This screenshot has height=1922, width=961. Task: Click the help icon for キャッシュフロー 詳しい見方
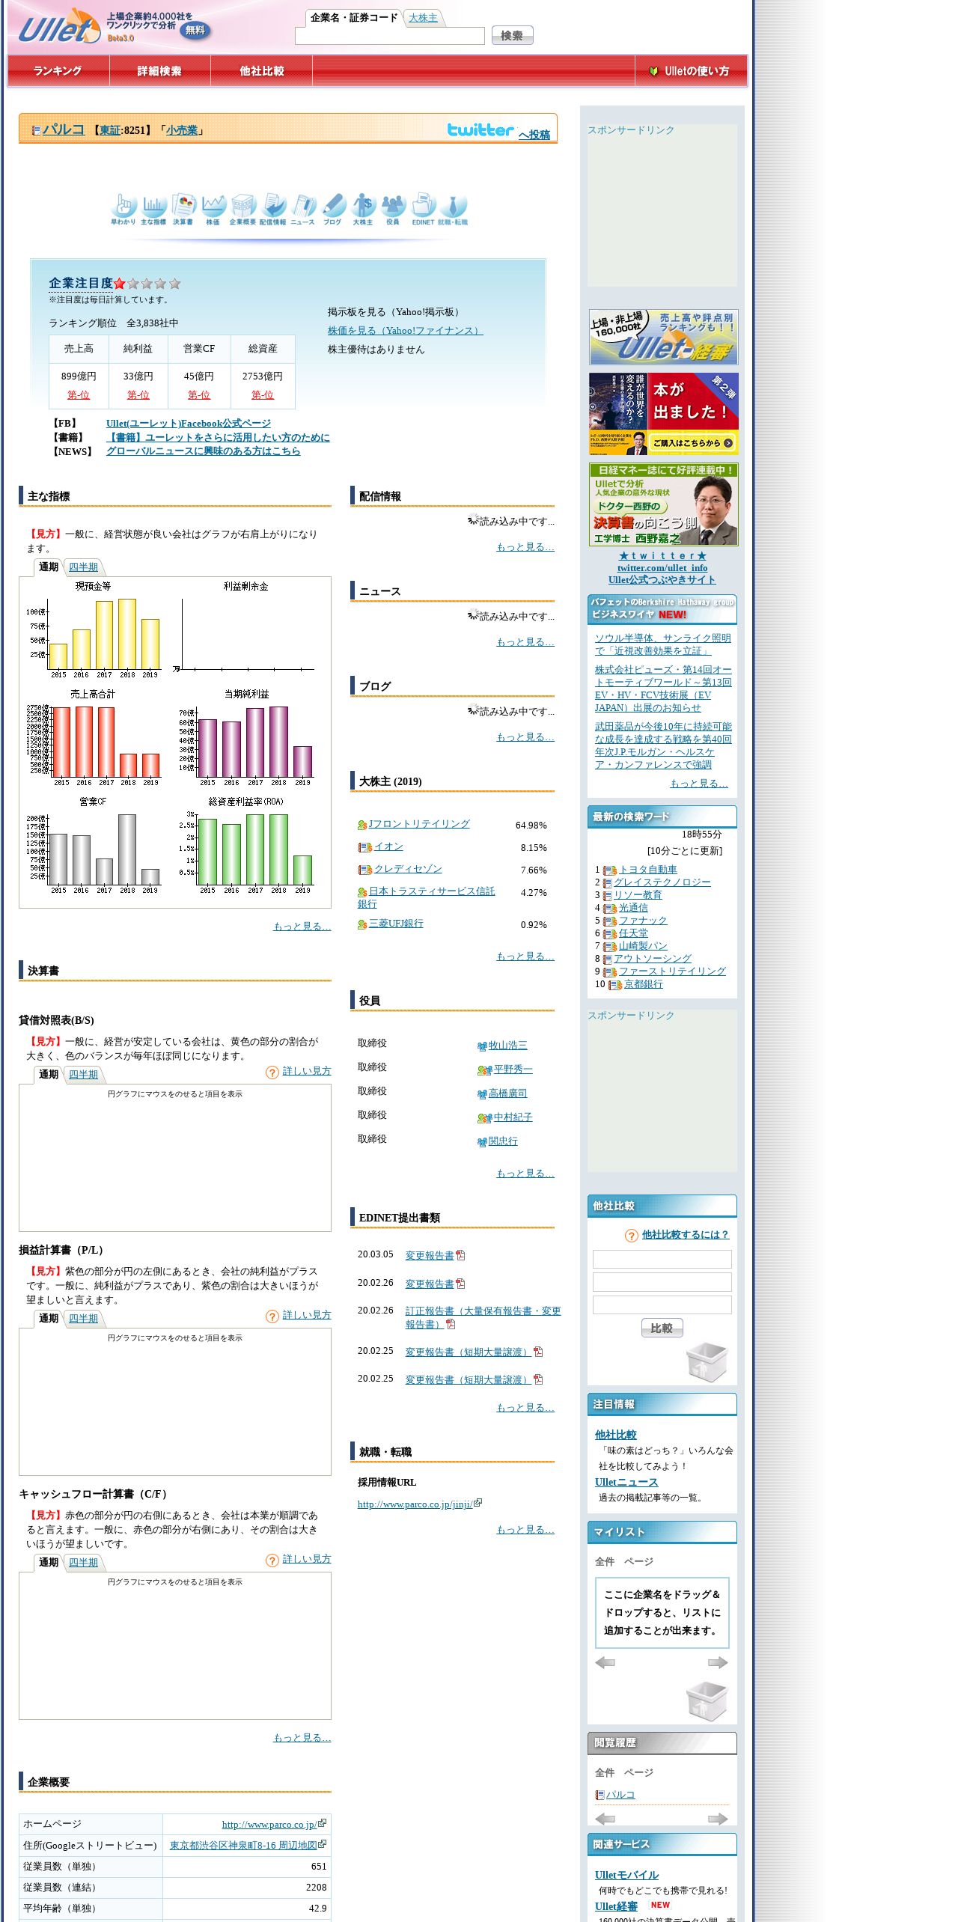pos(272,1561)
